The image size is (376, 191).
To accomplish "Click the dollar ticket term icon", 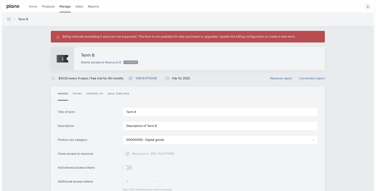I will point(62,59).
